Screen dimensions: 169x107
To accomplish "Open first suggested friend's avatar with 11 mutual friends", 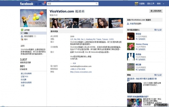I will click(131, 36).
